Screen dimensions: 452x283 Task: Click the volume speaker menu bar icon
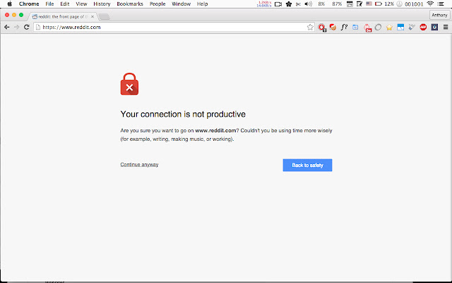click(308, 4)
